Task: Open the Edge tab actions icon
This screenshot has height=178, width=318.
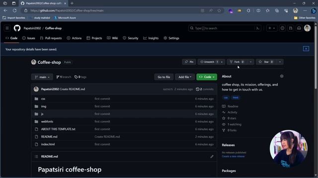Action: pyautogui.click(x=13, y=3)
